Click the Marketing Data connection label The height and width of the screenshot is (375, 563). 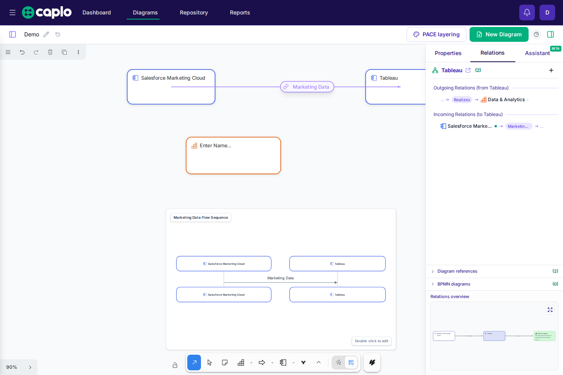point(307,87)
